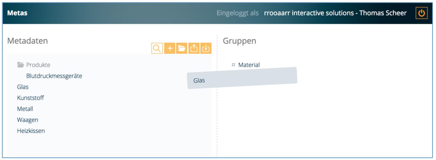
Task: Click the Gruppen panel heading
Action: (x=239, y=41)
